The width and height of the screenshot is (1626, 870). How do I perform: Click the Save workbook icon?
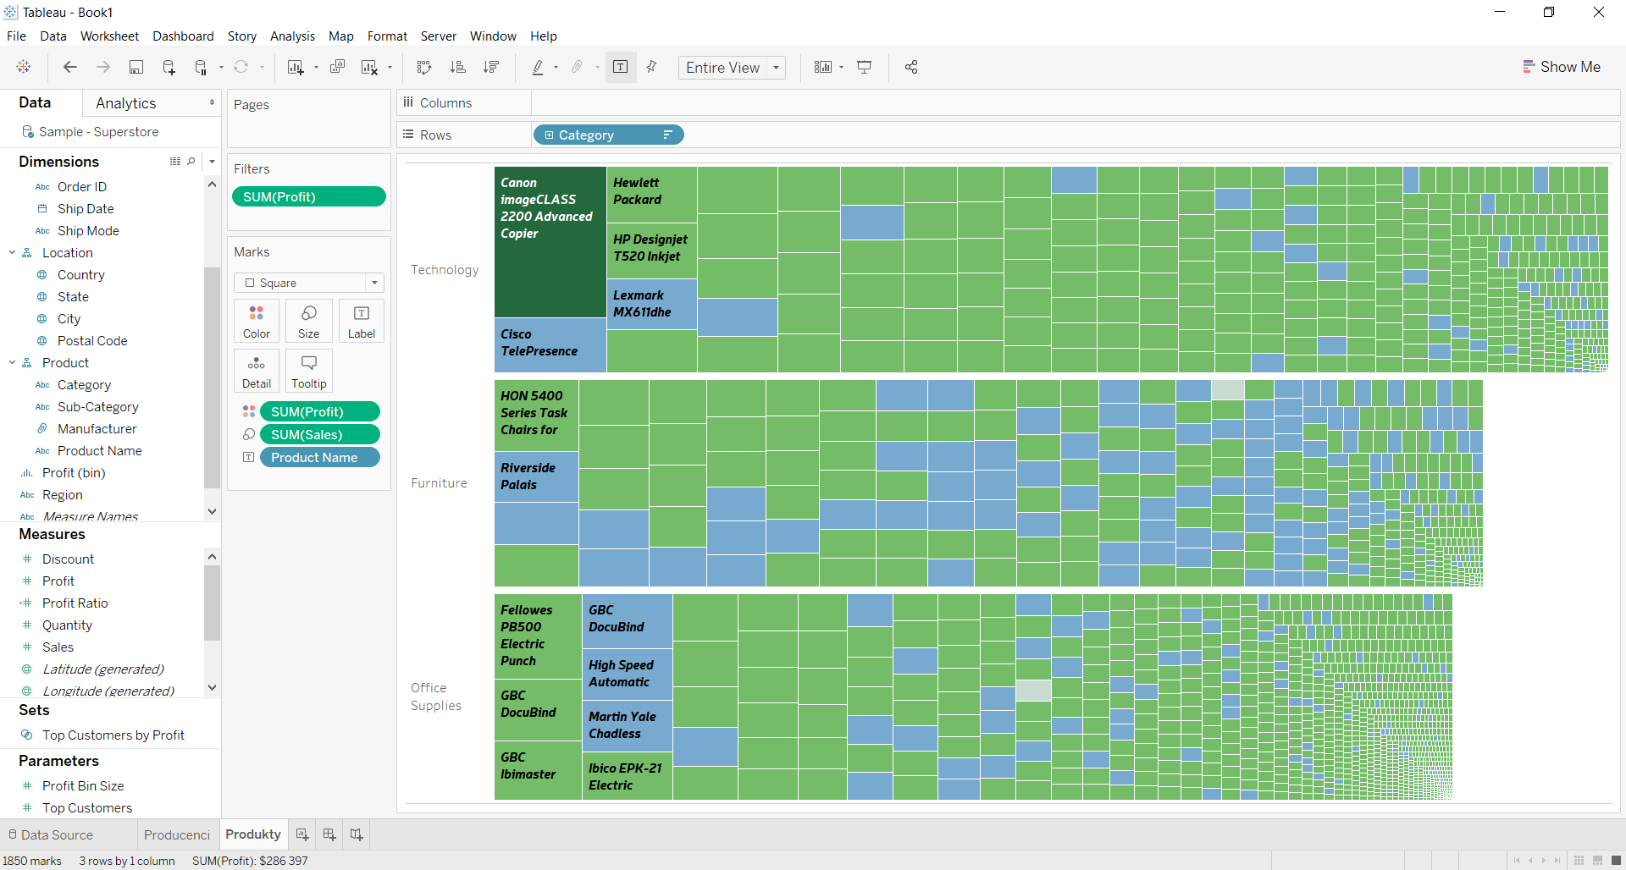click(135, 68)
